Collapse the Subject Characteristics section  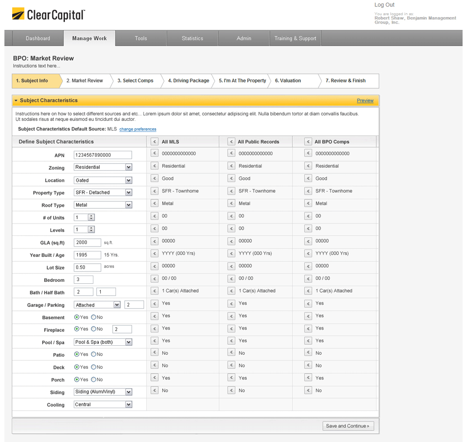click(16, 101)
